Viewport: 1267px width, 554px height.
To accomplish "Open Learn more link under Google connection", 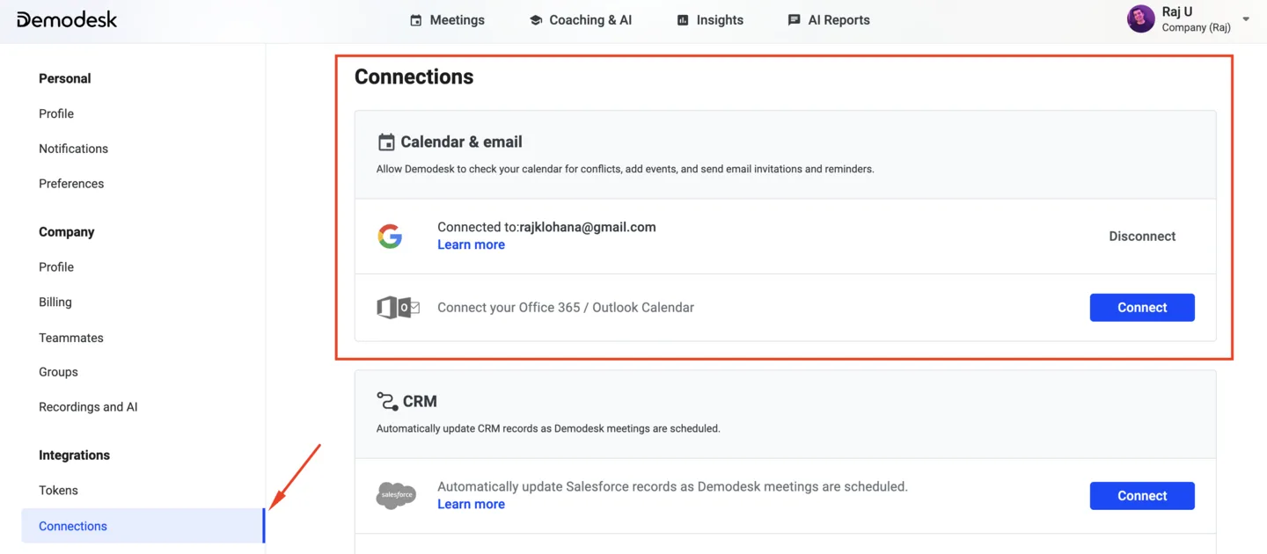I will [471, 244].
